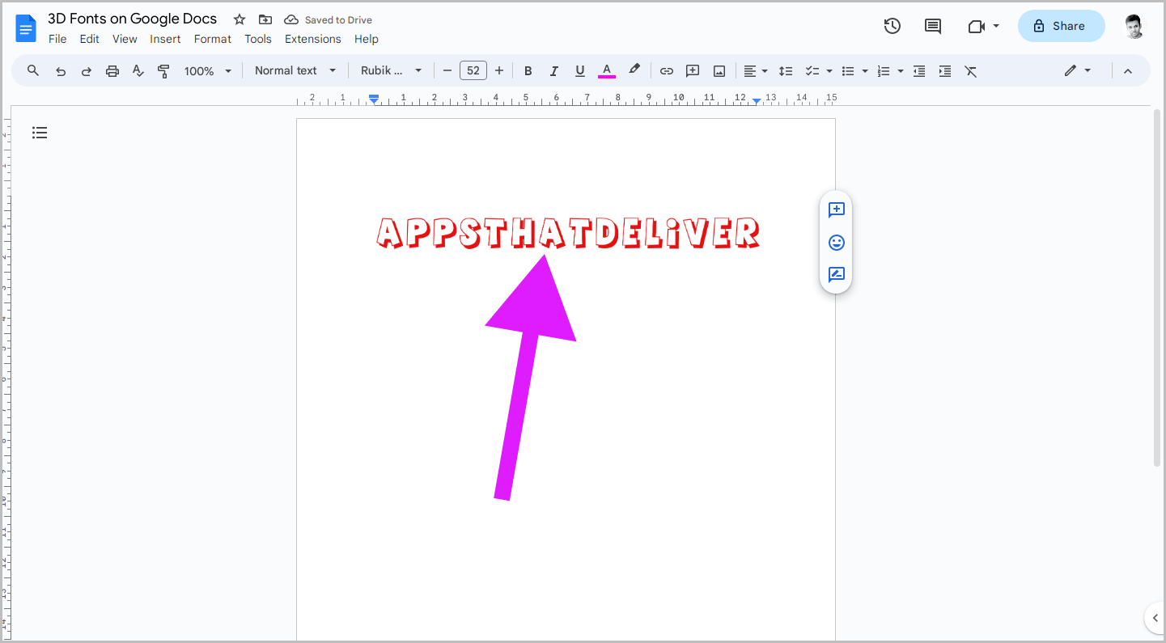Click the Share button
Viewport: 1166px width, 643px height.
[x=1061, y=26]
